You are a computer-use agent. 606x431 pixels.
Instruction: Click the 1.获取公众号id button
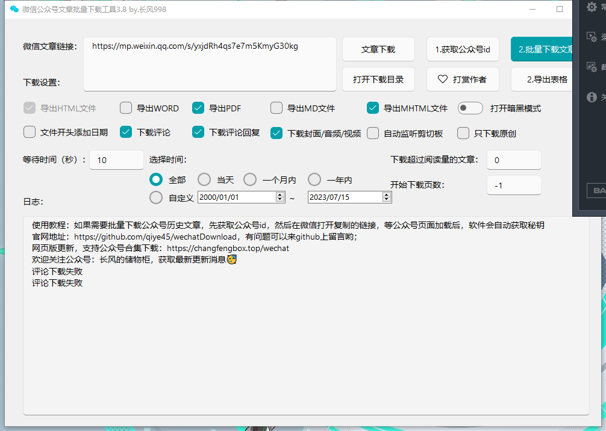pyautogui.click(x=463, y=49)
